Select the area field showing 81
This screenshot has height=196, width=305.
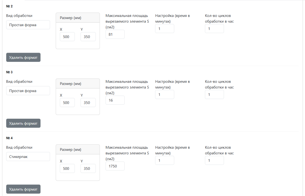pos(115,35)
